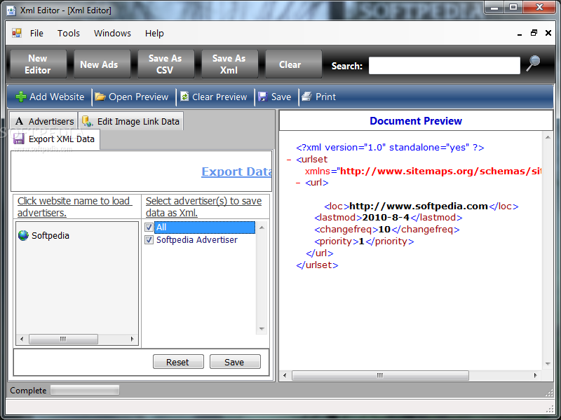
Task: Minimize the inner document window
Action: 520,34
